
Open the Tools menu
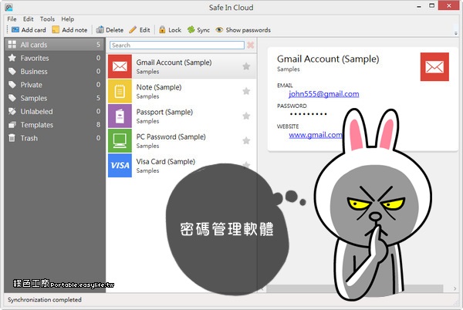pos(47,19)
